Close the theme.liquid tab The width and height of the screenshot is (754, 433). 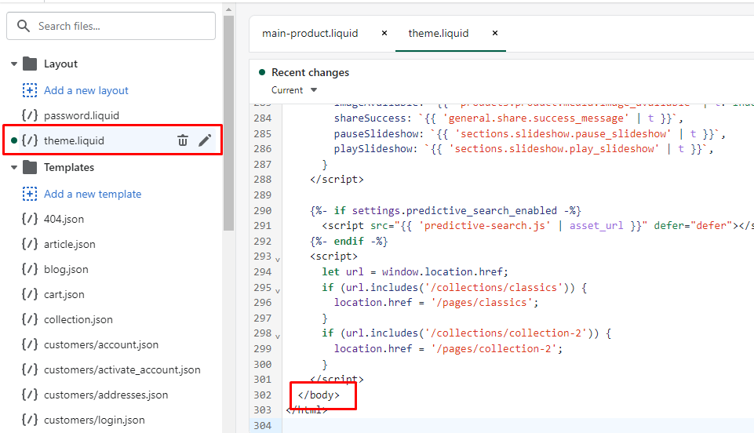tap(494, 33)
